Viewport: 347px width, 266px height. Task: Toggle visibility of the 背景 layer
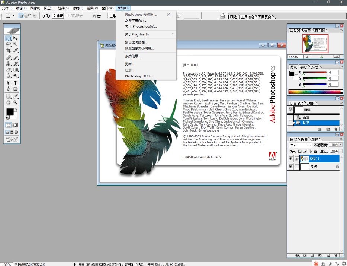(x=290, y=167)
